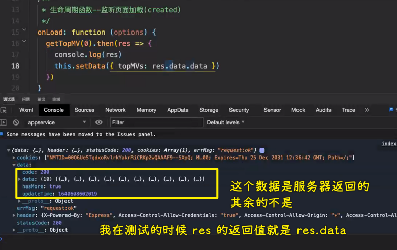This screenshot has width=397, height=250.
Task: Fold the onLoad function on line 15
Action: click(x=24, y=30)
